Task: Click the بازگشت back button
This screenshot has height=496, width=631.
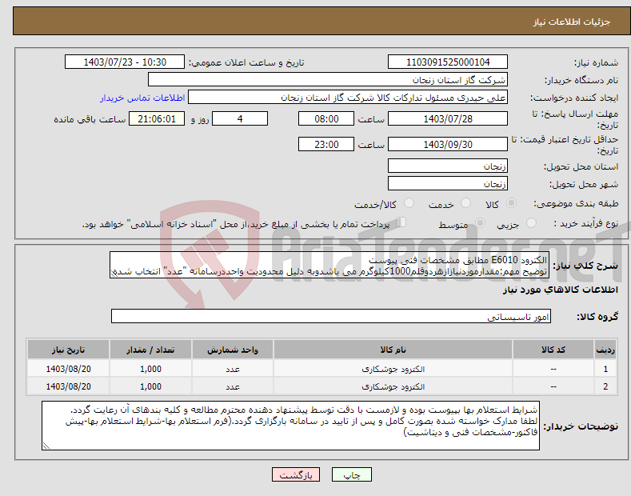Action: [x=296, y=475]
